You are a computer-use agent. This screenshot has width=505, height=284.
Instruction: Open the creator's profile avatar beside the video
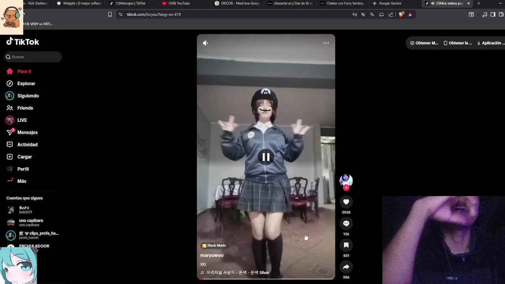pos(346,180)
